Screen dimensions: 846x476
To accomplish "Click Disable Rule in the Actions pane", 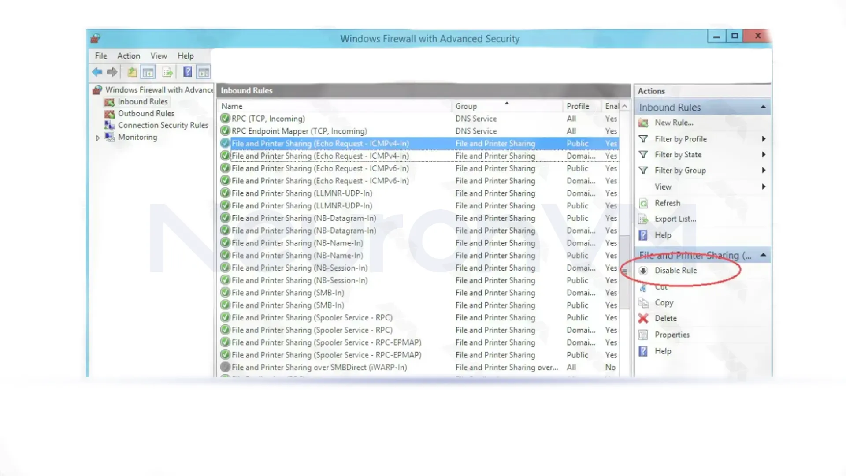I will pyautogui.click(x=675, y=271).
